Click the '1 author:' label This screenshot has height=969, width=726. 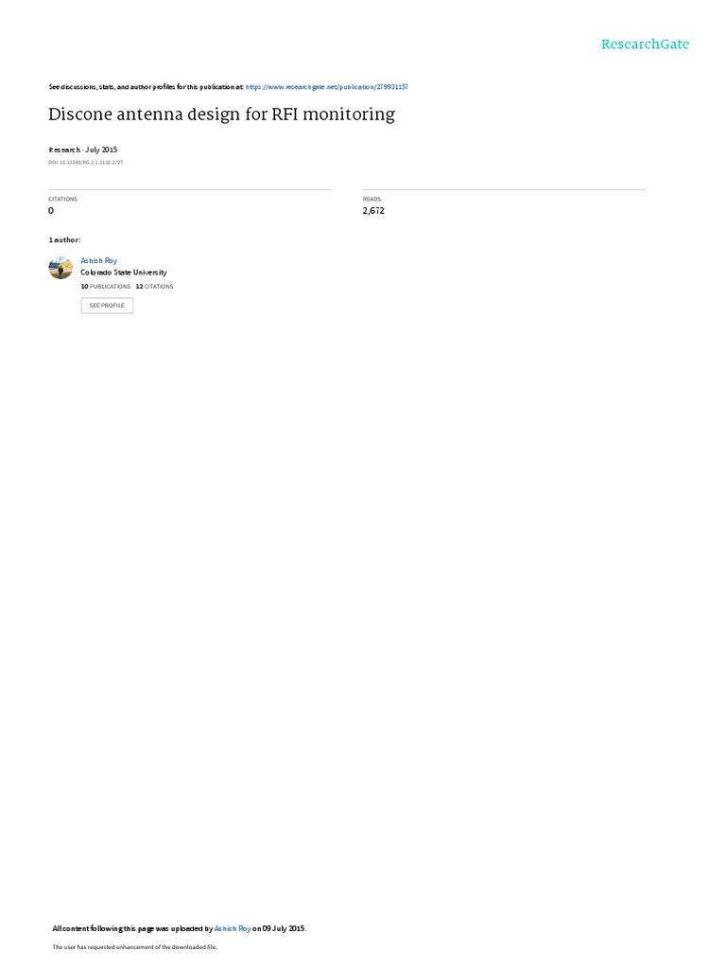[65, 239]
